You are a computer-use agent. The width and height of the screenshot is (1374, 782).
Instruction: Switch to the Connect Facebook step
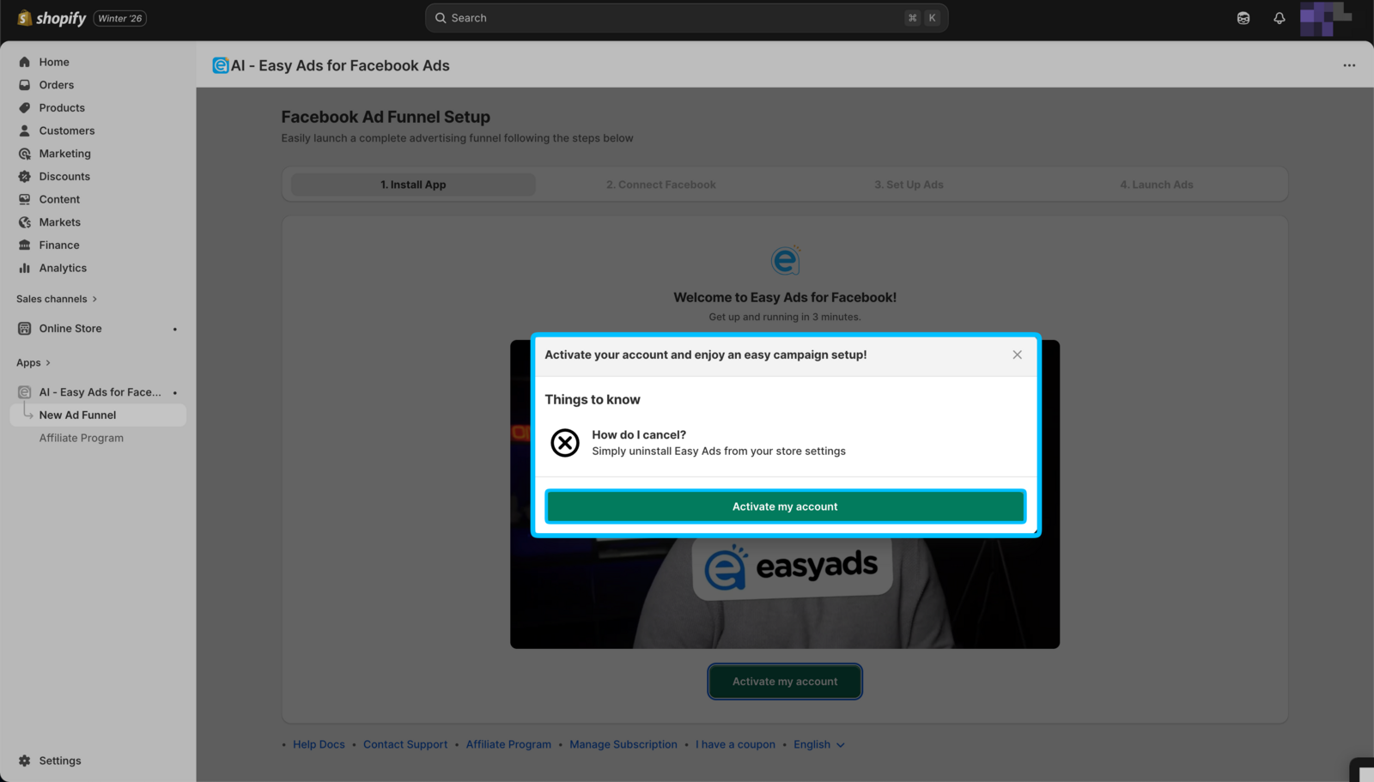pyautogui.click(x=660, y=184)
